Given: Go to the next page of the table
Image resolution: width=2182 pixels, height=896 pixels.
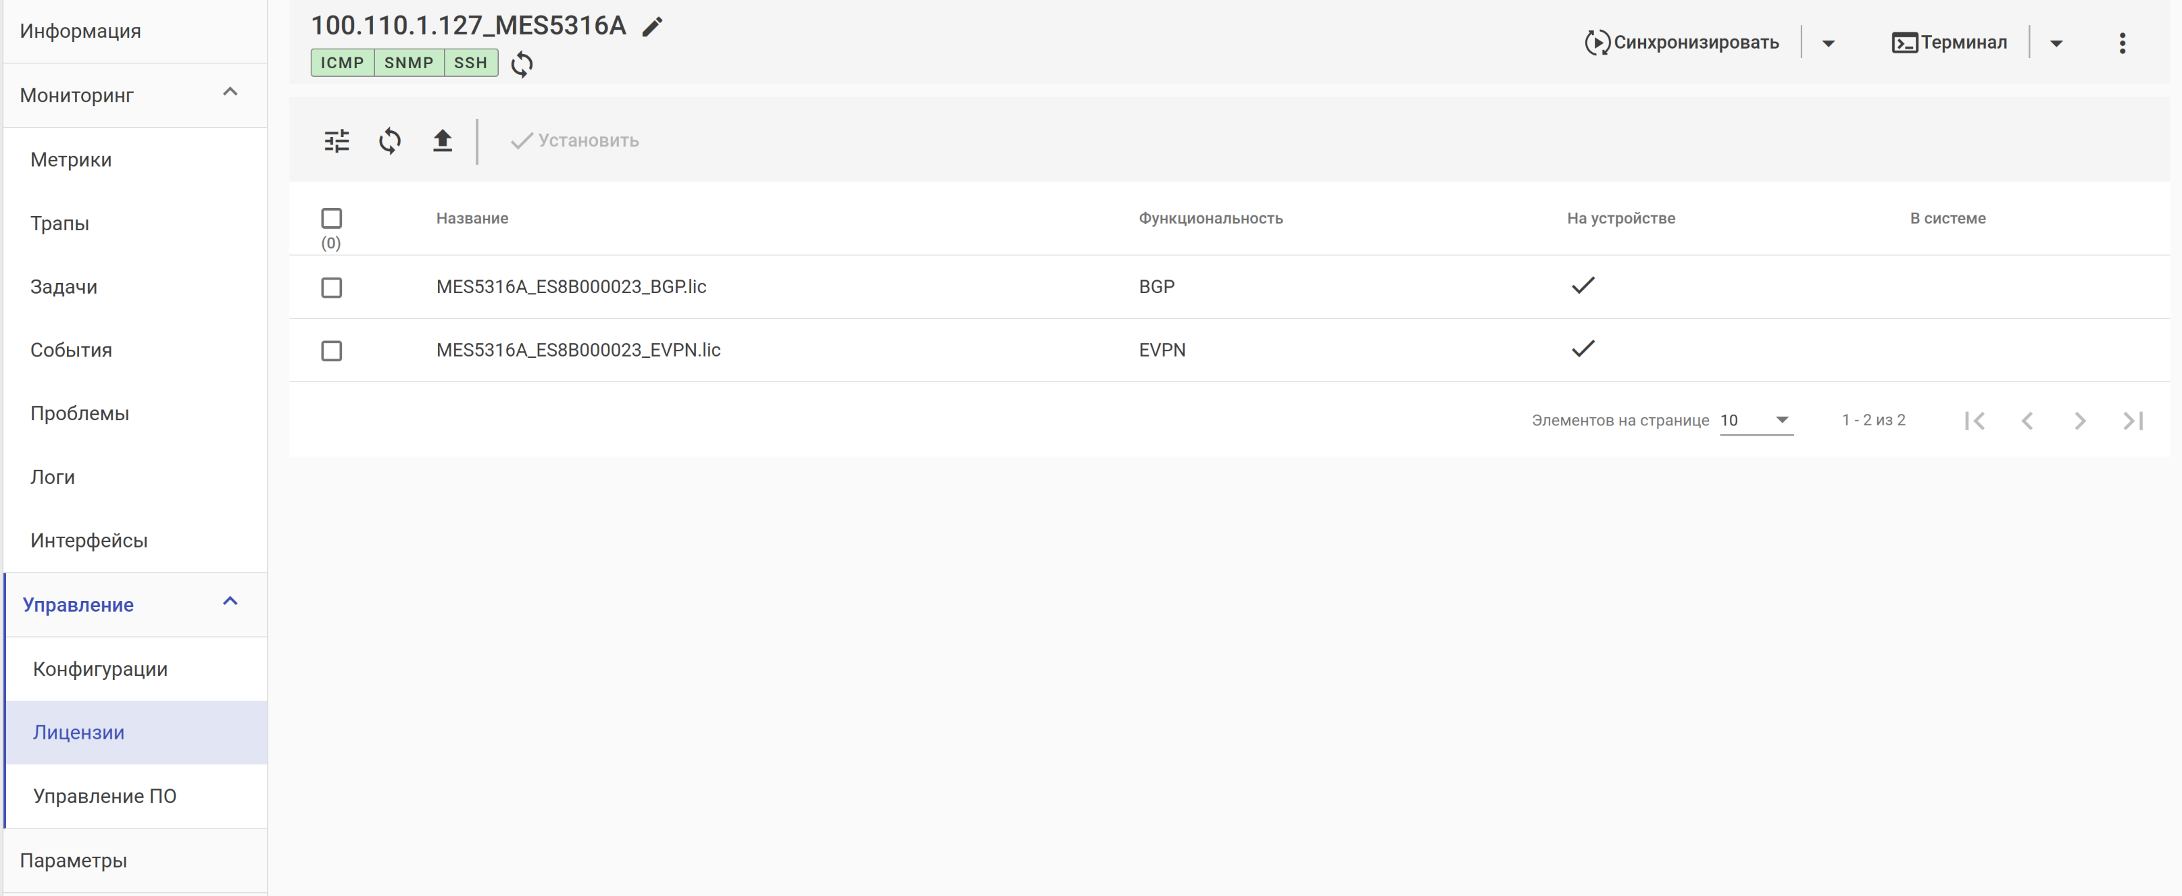Looking at the screenshot, I should 2079,421.
